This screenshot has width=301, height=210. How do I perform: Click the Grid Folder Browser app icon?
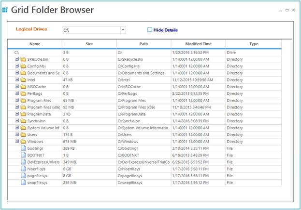(x=5, y=10)
